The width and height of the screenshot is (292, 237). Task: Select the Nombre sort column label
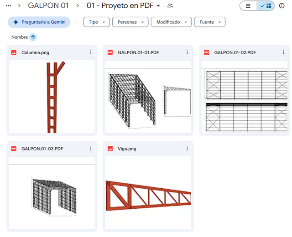pyautogui.click(x=20, y=37)
